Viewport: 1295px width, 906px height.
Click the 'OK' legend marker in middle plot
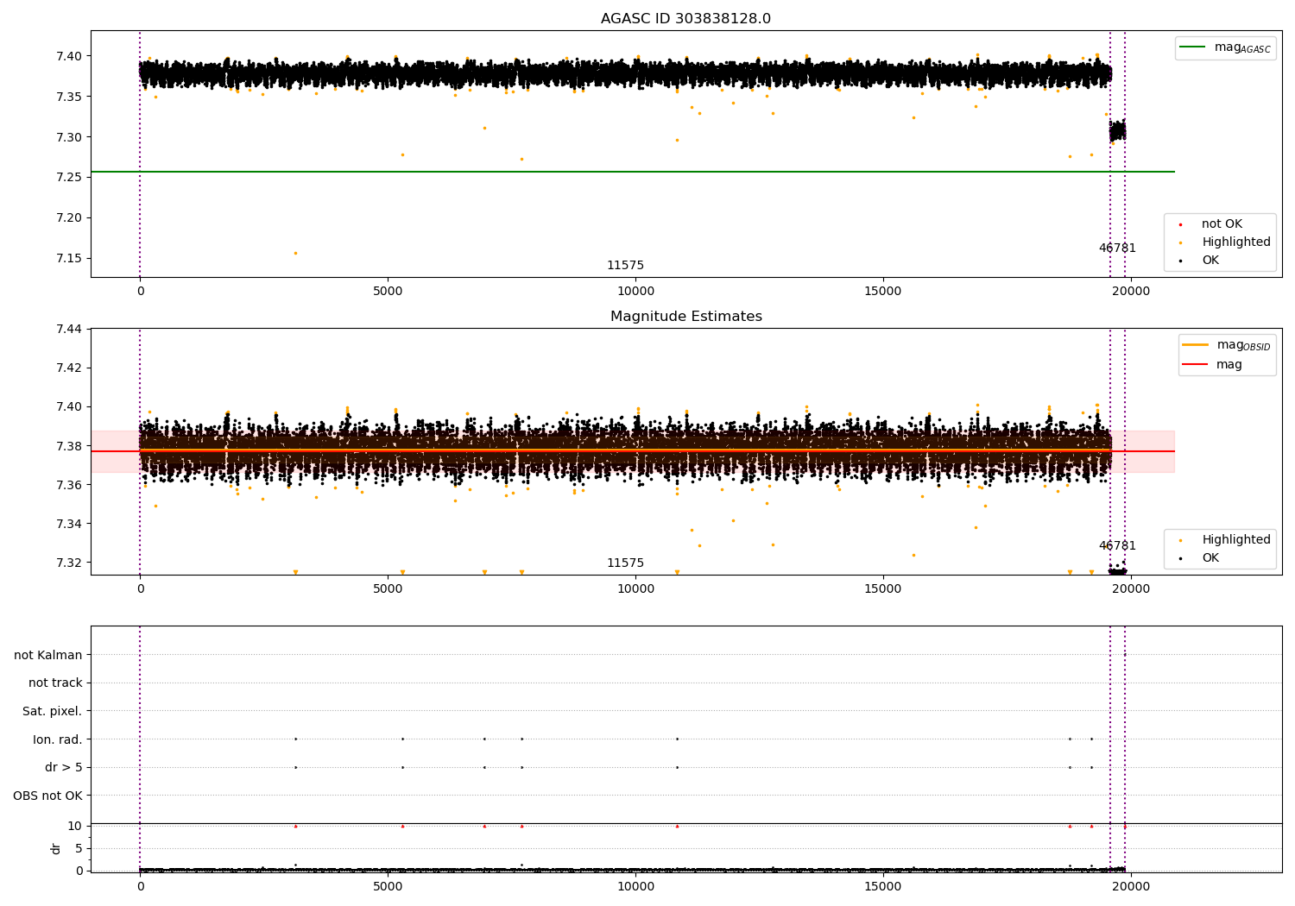coord(1180,558)
